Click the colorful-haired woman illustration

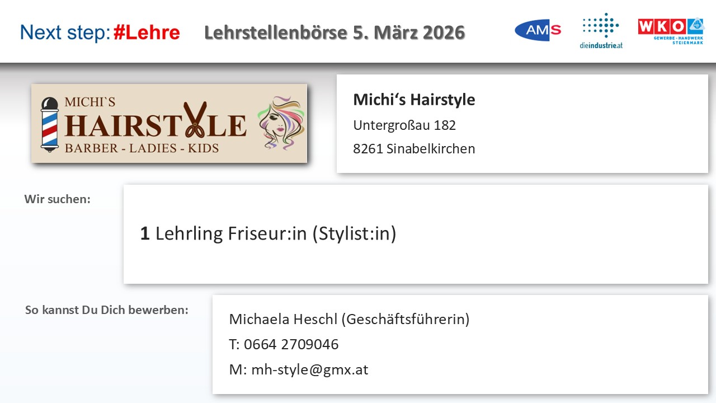281,123
